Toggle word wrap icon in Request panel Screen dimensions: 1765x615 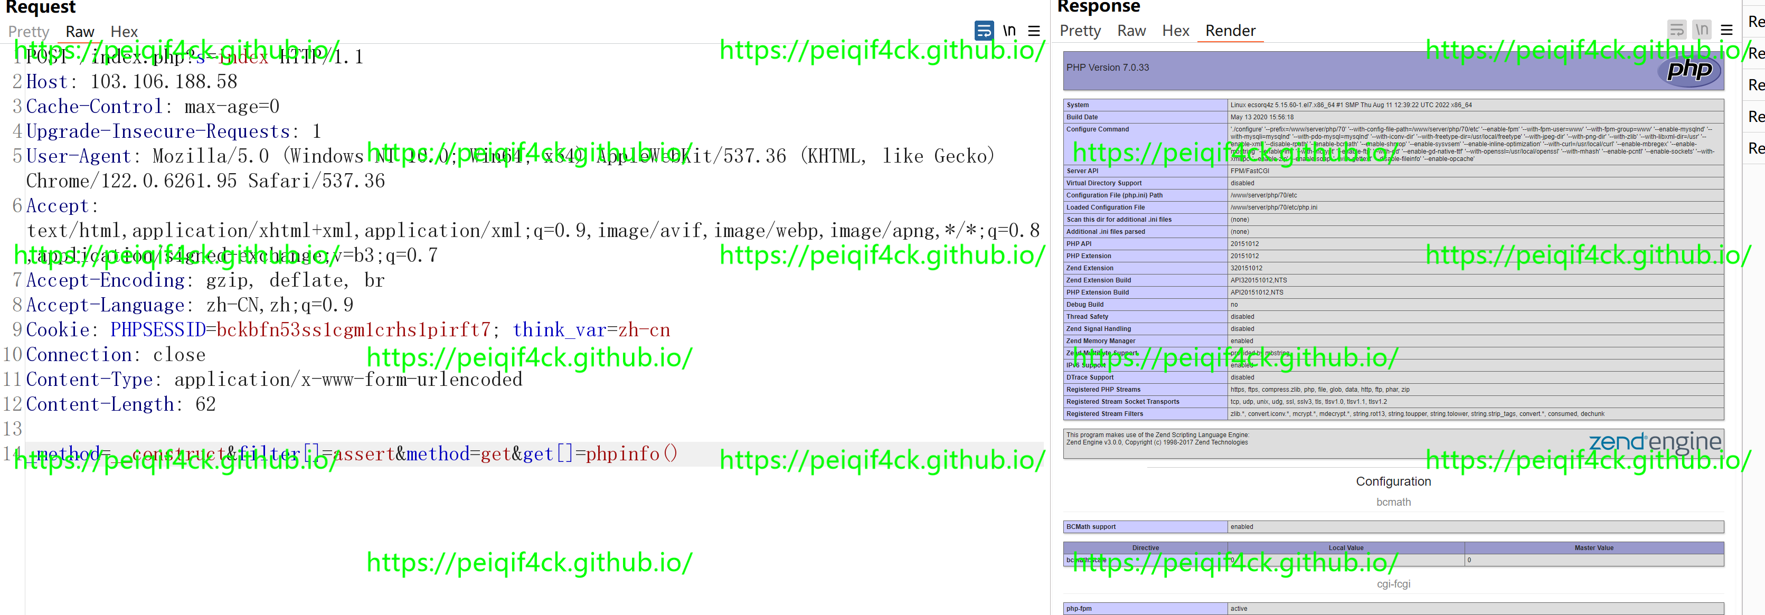click(984, 31)
